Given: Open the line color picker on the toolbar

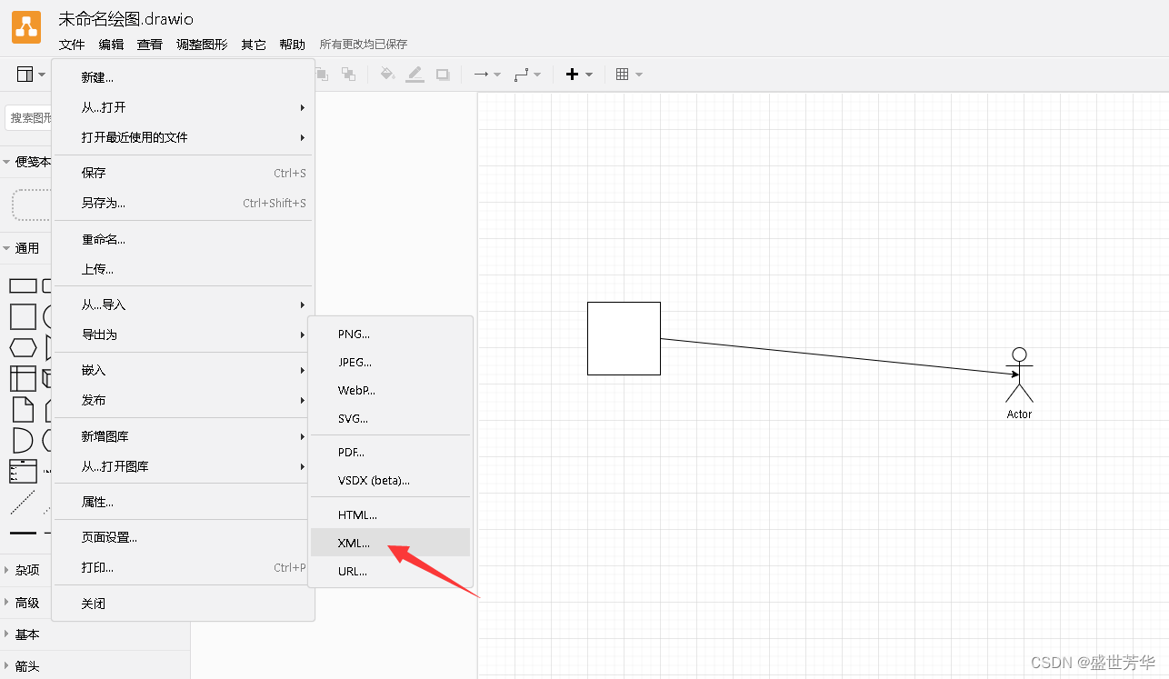Looking at the screenshot, I should coord(415,74).
